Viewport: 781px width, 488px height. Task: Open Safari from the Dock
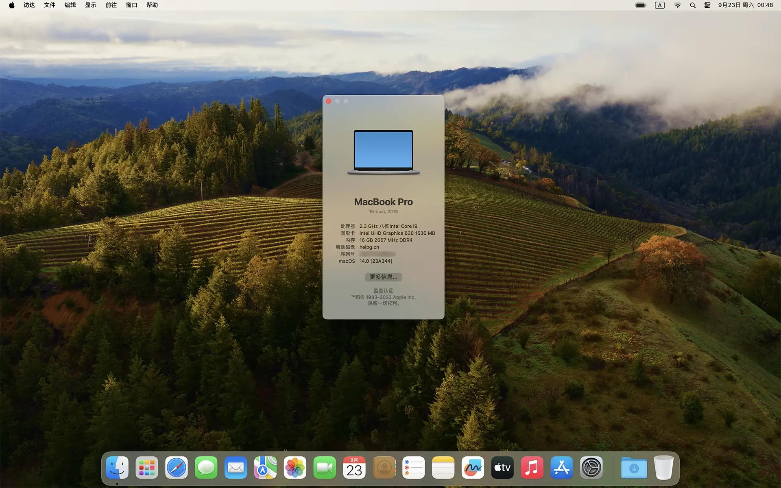176,467
